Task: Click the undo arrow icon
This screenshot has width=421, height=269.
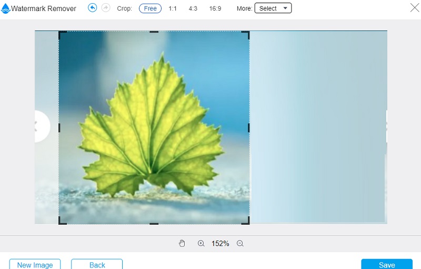Action: [x=93, y=8]
